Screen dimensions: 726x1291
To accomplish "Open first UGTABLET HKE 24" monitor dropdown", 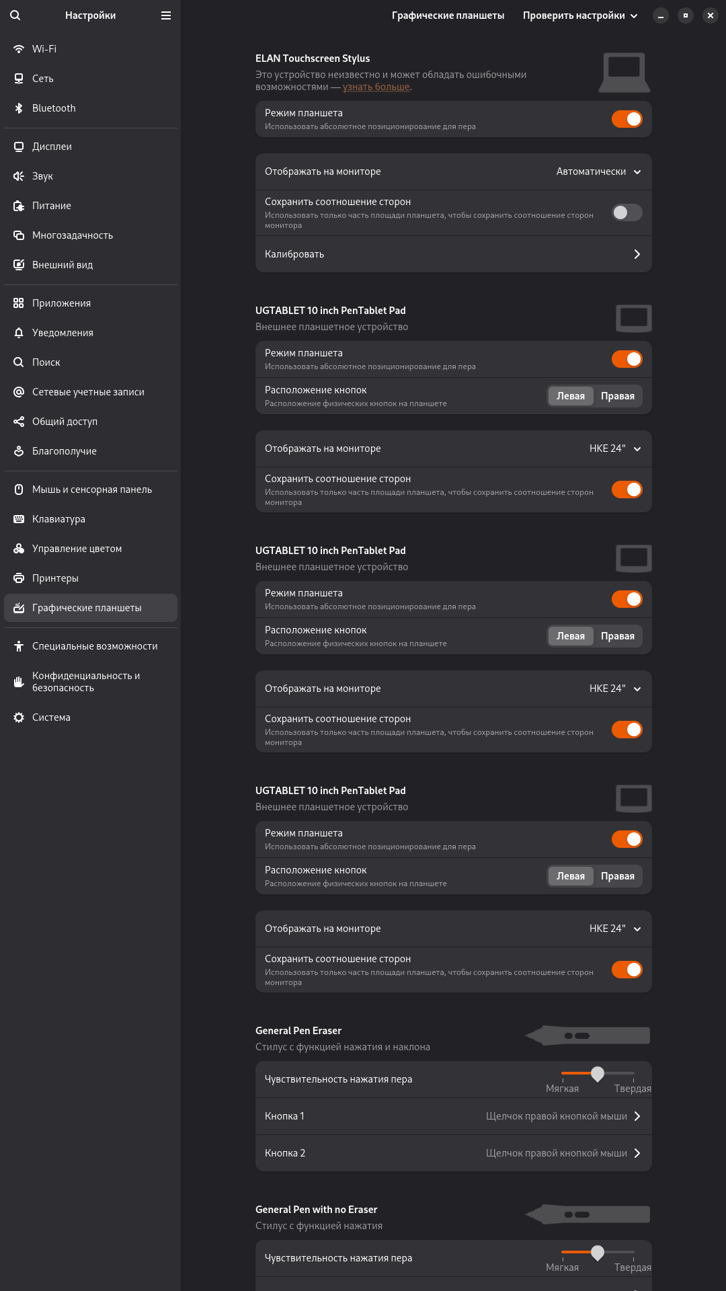I will tap(615, 448).
